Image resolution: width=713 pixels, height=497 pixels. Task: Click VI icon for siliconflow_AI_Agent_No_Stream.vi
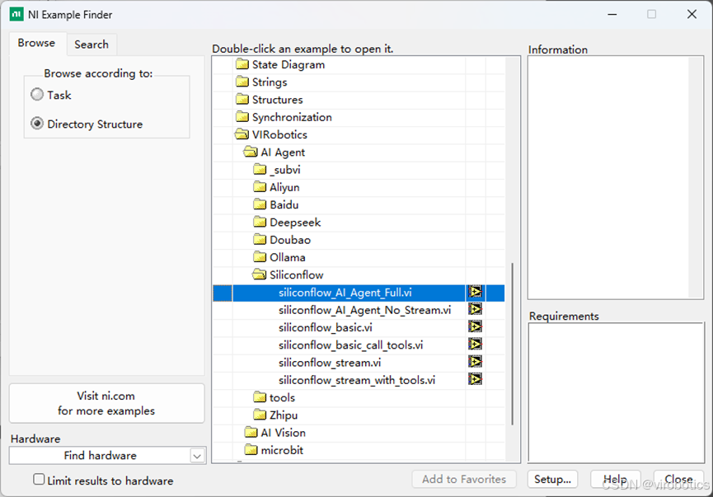click(x=475, y=310)
